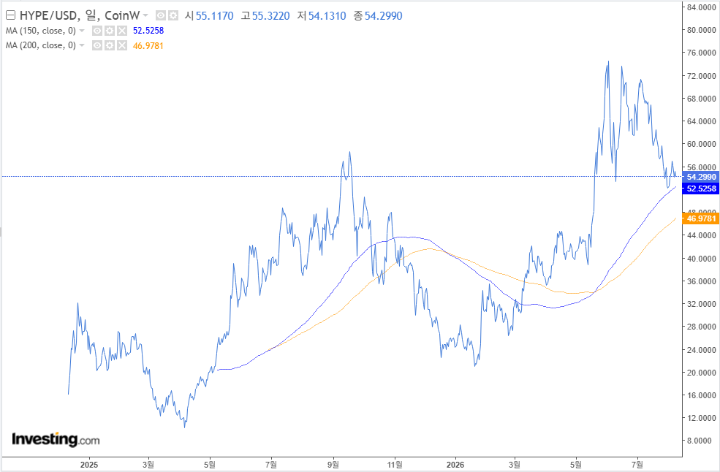Click the high value 55.3220
Viewport: 720px width, 472px height.
click(271, 15)
